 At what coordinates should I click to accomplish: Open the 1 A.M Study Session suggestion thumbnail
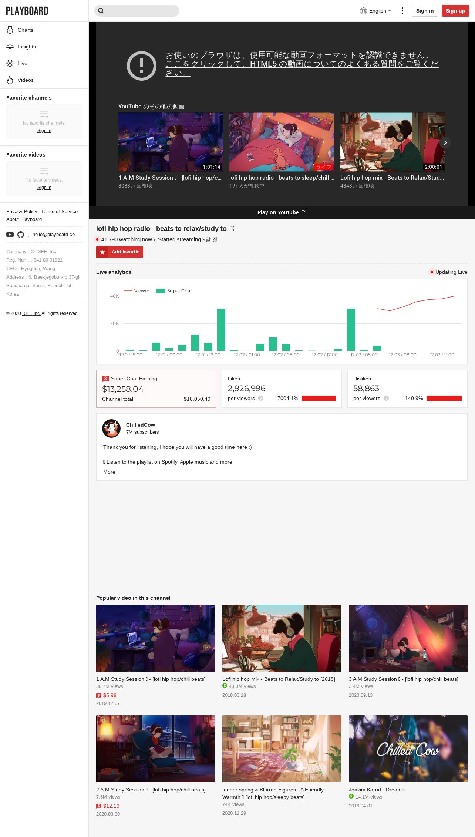click(171, 142)
